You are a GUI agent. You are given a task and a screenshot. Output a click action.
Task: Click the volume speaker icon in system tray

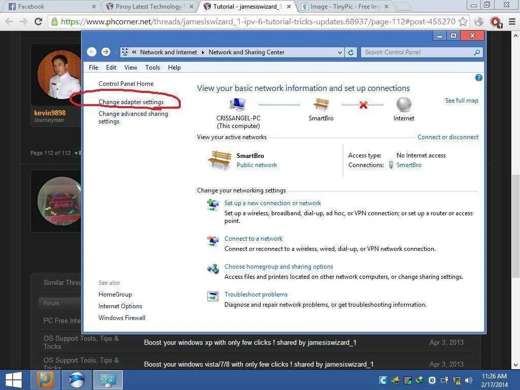point(468,380)
